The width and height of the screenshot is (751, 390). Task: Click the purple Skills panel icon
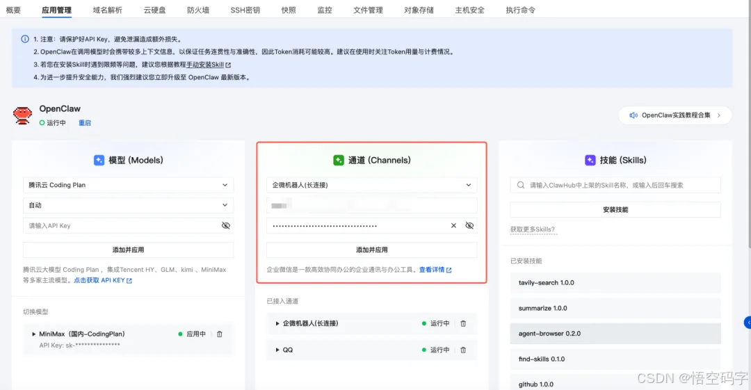tap(590, 160)
